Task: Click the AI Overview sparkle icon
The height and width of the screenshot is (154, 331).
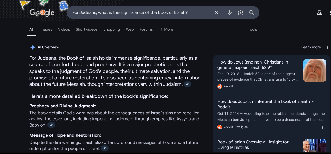Action: 33,47
